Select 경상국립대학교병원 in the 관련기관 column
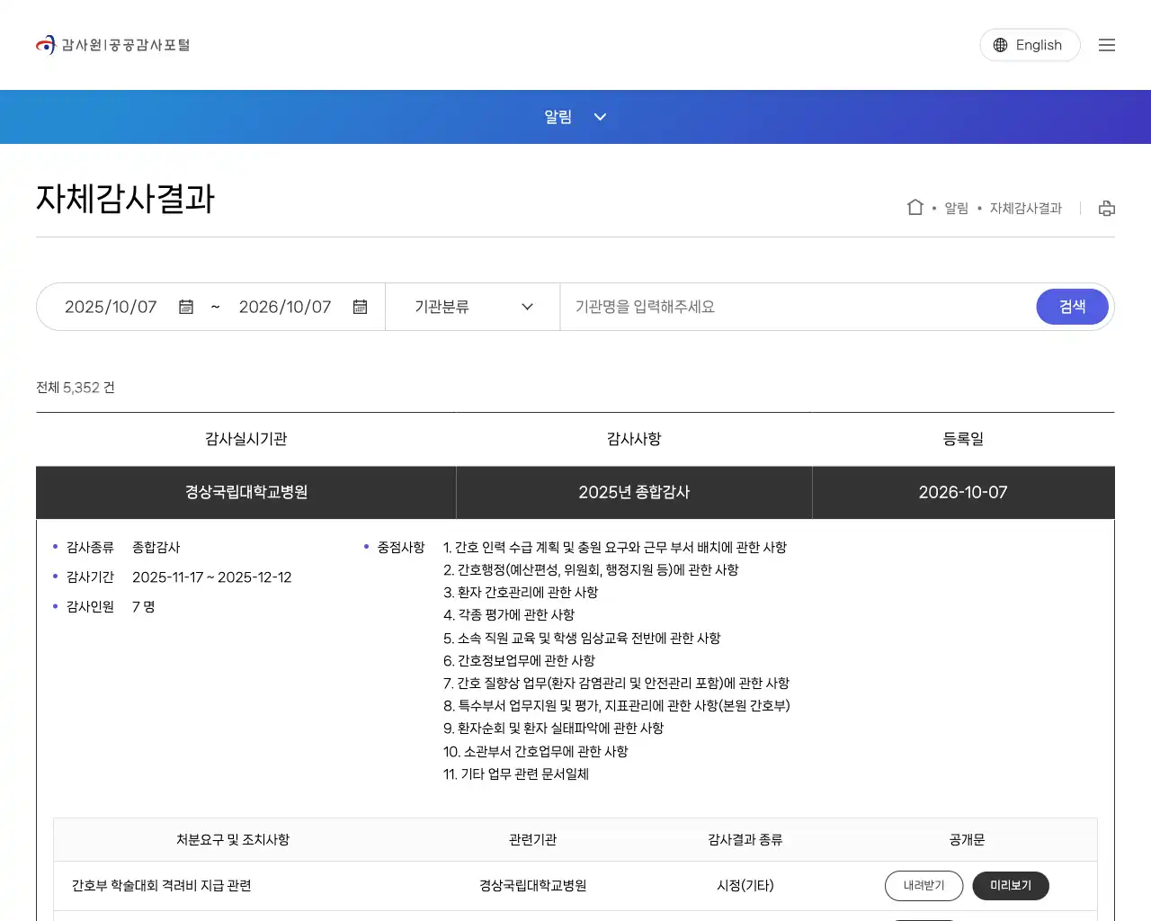The width and height of the screenshot is (1151, 921). [533, 886]
